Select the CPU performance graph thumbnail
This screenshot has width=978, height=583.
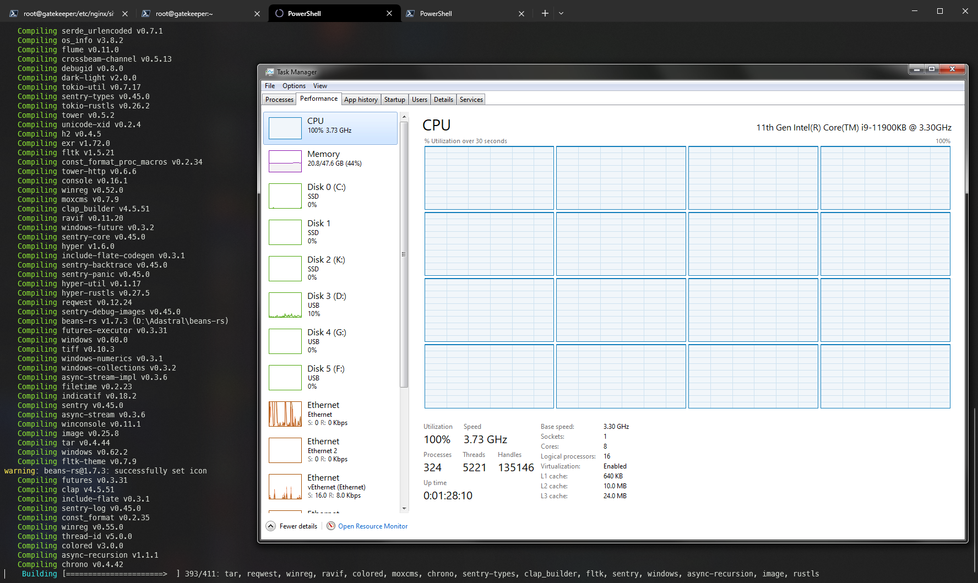point(285,128)
